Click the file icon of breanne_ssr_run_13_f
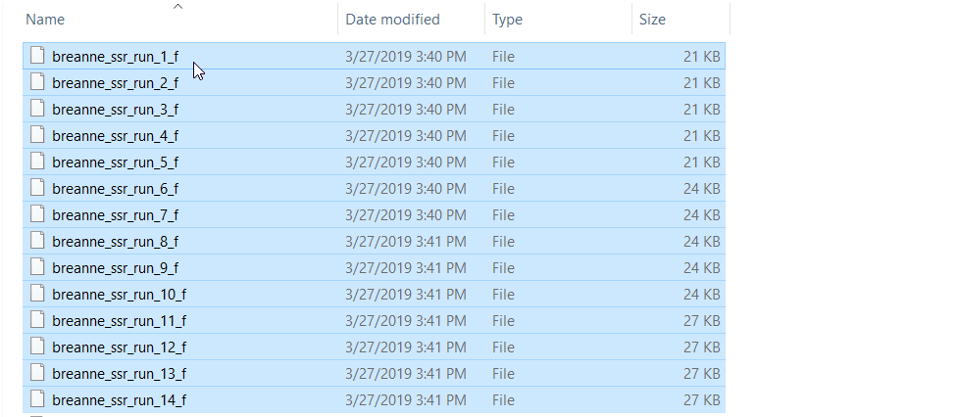The height and width of the screenshot is (417, 959). coord(38,373)
